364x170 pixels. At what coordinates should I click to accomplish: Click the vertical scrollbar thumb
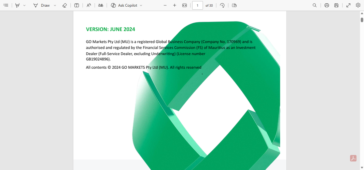click(x=362, y=20)
